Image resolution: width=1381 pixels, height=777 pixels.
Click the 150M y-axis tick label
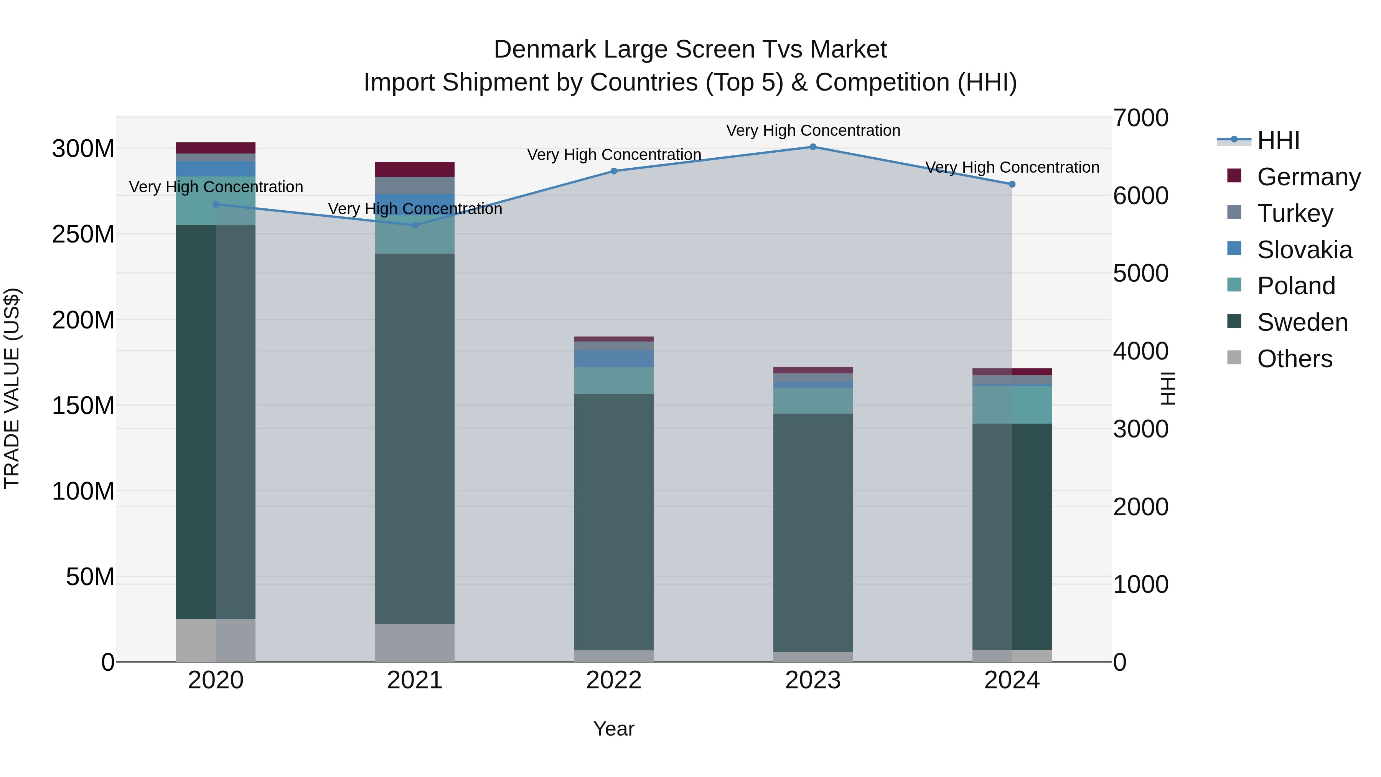(x=83, y=406)
